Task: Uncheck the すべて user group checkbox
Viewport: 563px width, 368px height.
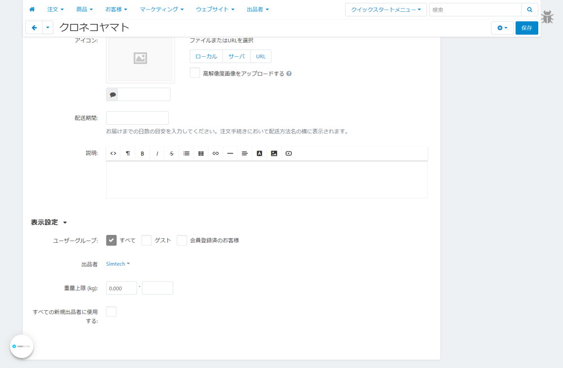Action: (111, 240)
